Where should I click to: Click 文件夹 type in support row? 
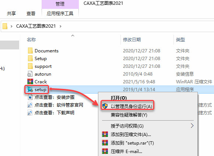pyautogui.click(x=183, y=66)
